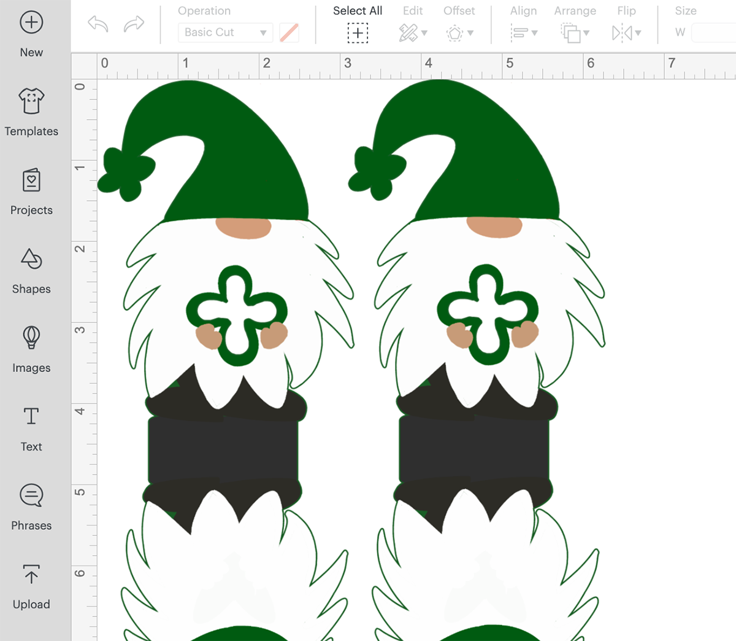Open the Templates panel

click(x=31, y=113)
